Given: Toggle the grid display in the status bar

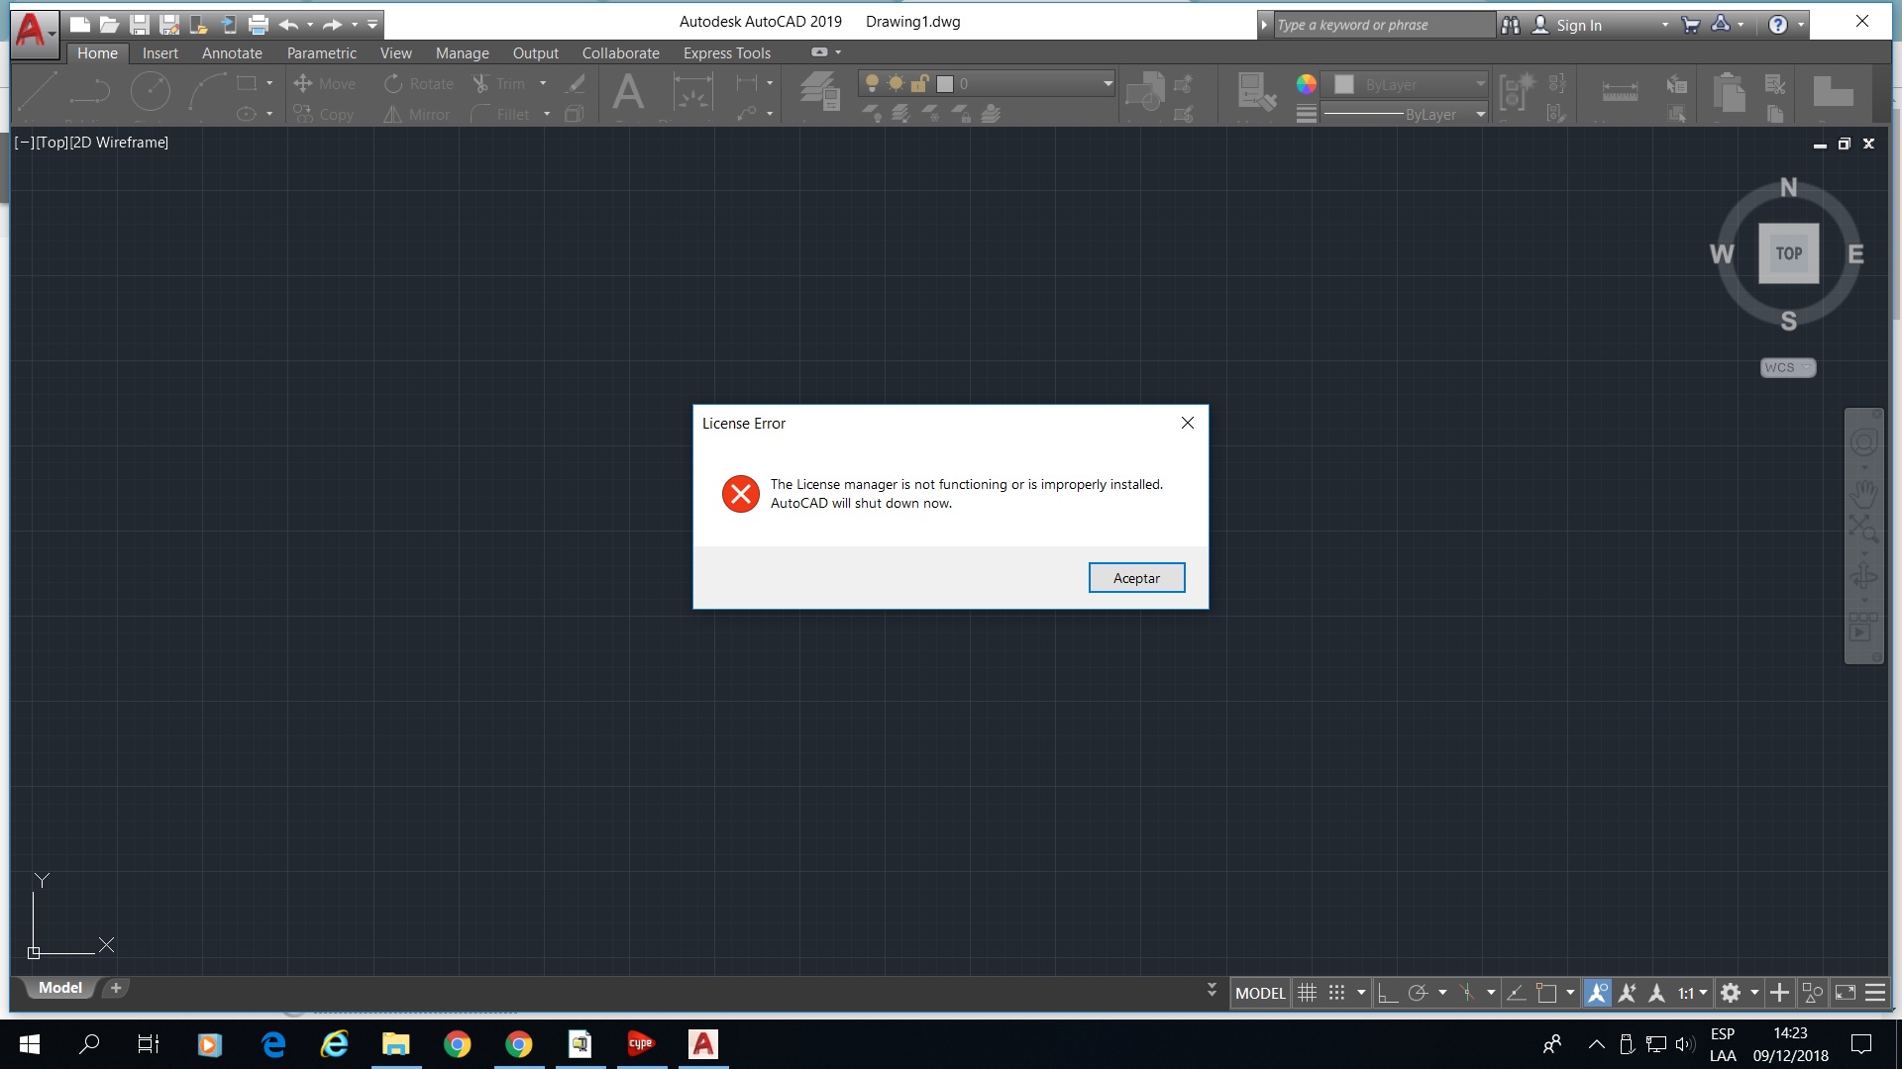Looking at the screenshot, I should [x=1307, y=993].
